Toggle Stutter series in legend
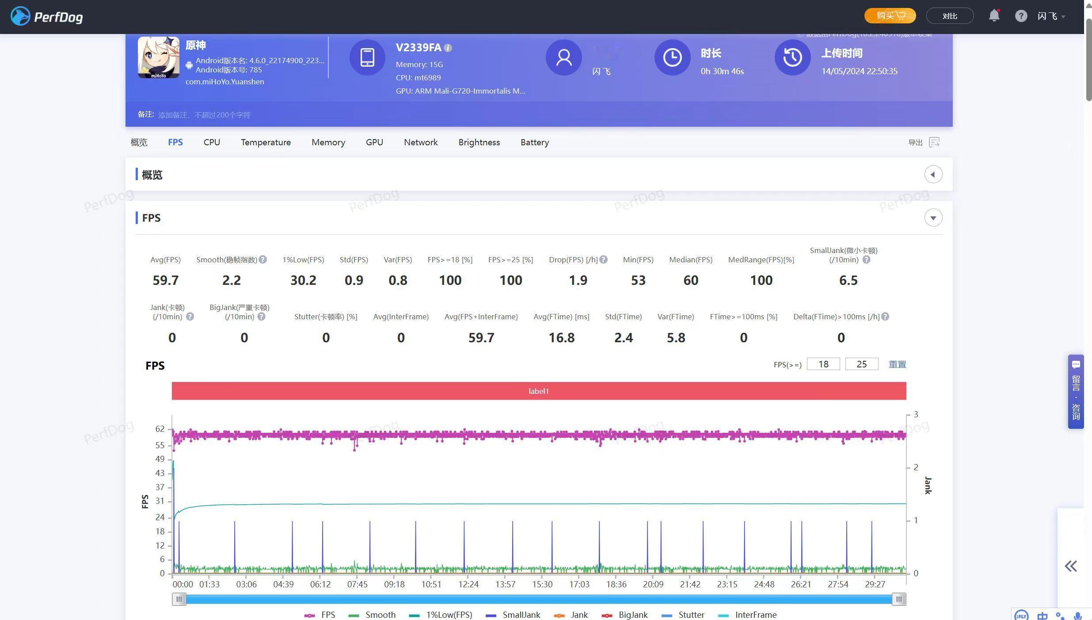 click(683, 615)
